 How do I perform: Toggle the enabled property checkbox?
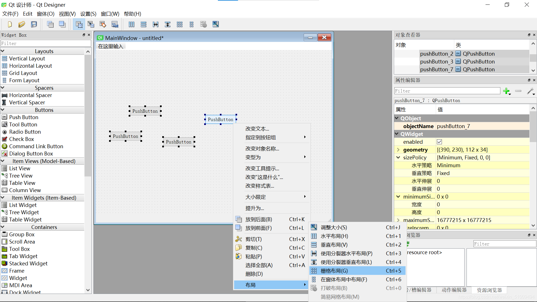(x=439, y=142)
